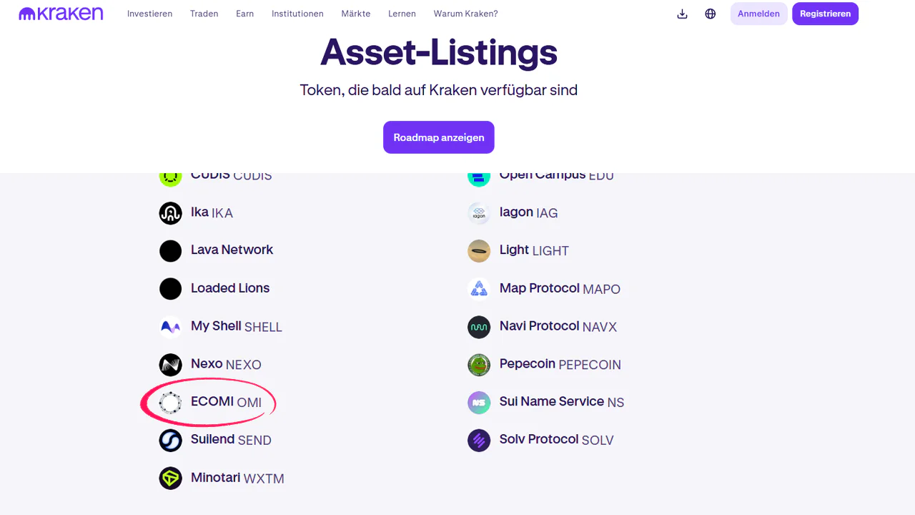Click the Nexo token icon

click(170, 365)
